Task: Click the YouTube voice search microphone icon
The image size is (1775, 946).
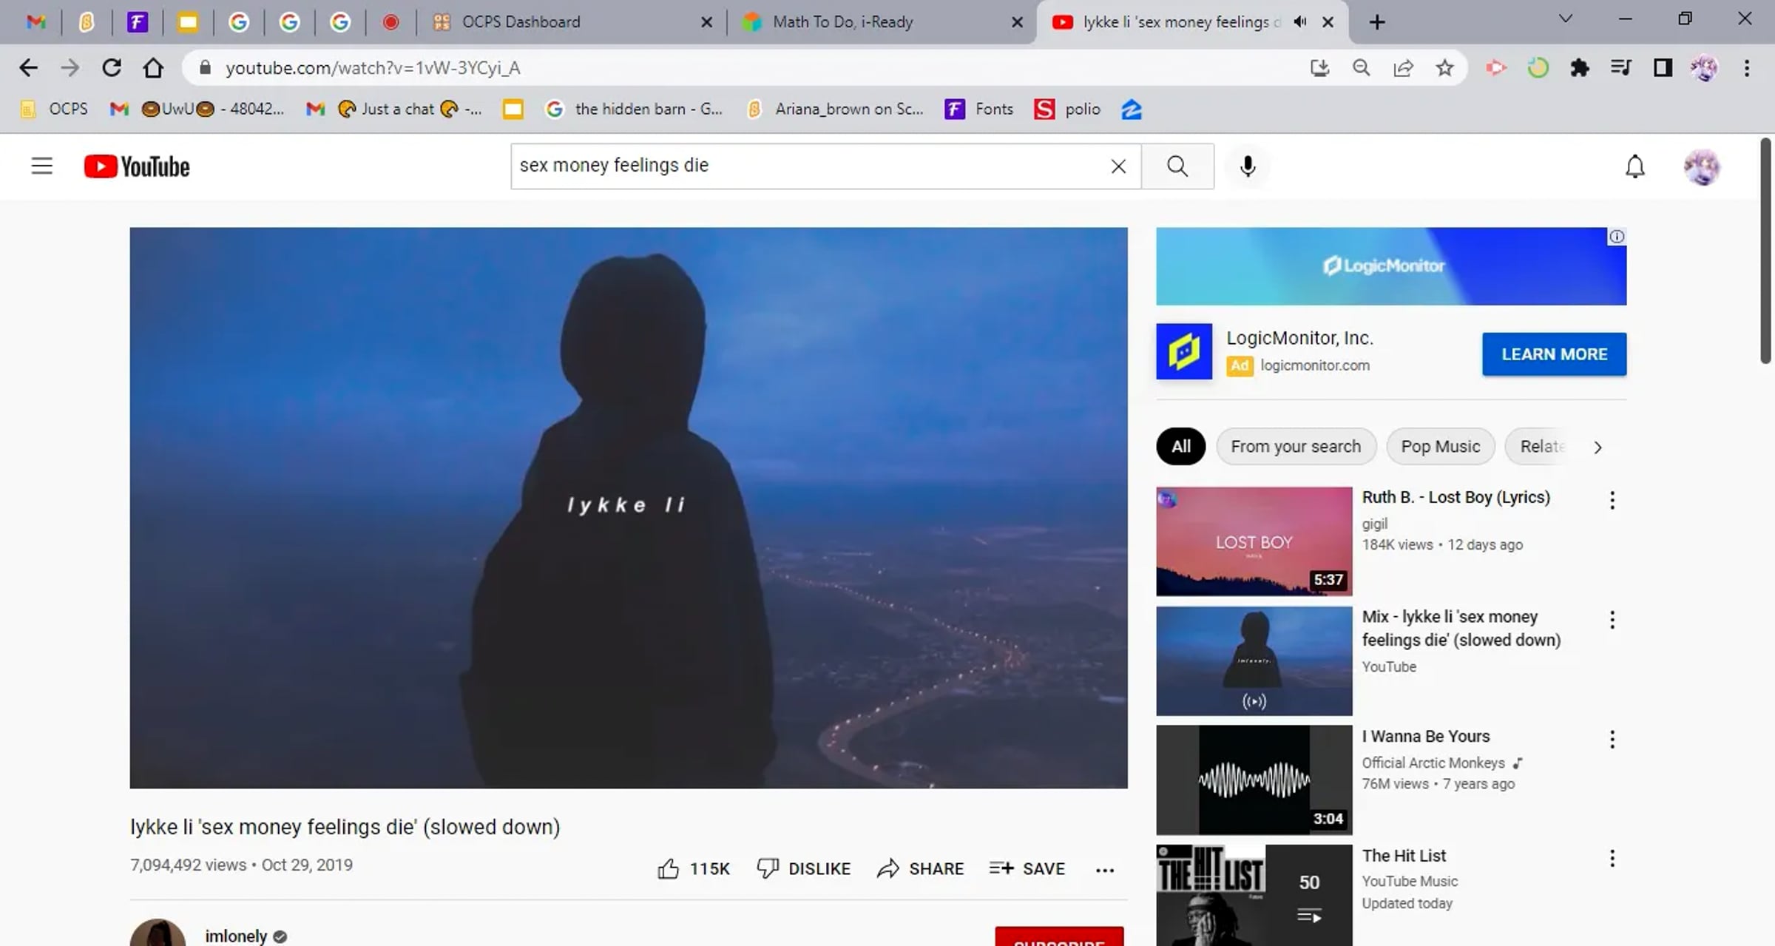Action: (x=1247, y=166)
